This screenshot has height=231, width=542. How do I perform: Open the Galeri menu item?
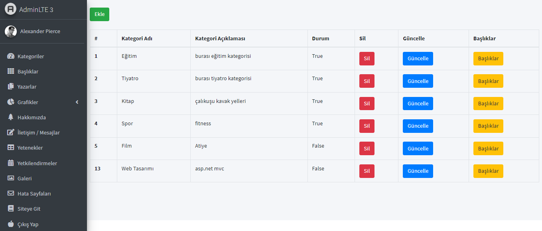pos(43,178)
